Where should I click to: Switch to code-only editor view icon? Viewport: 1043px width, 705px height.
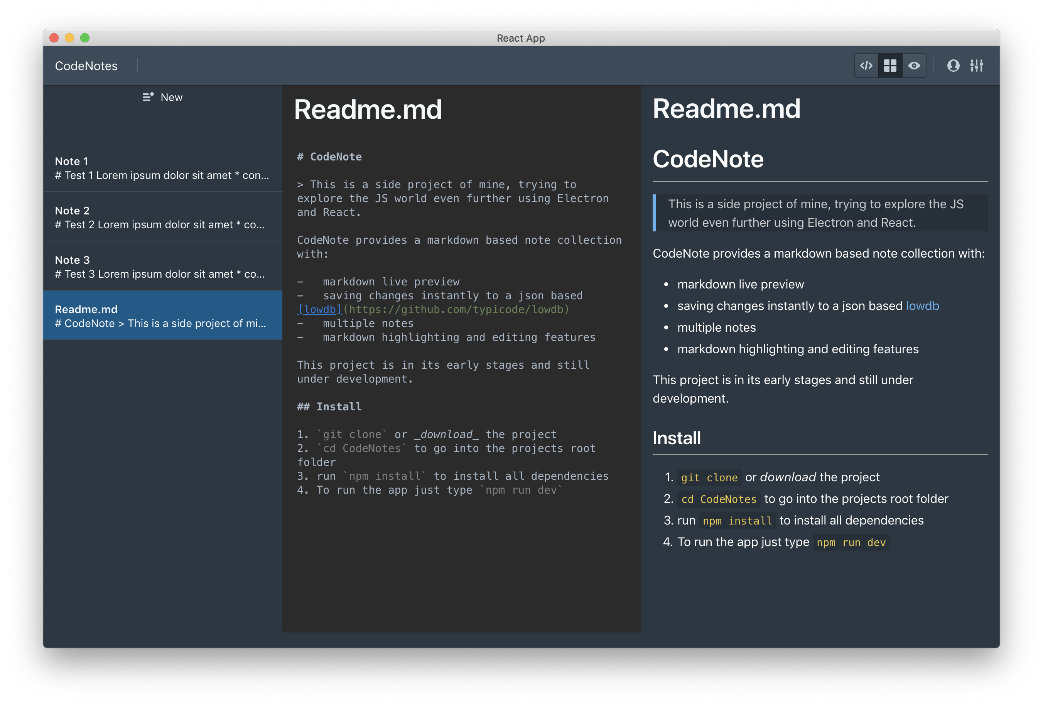pos(866,66)
